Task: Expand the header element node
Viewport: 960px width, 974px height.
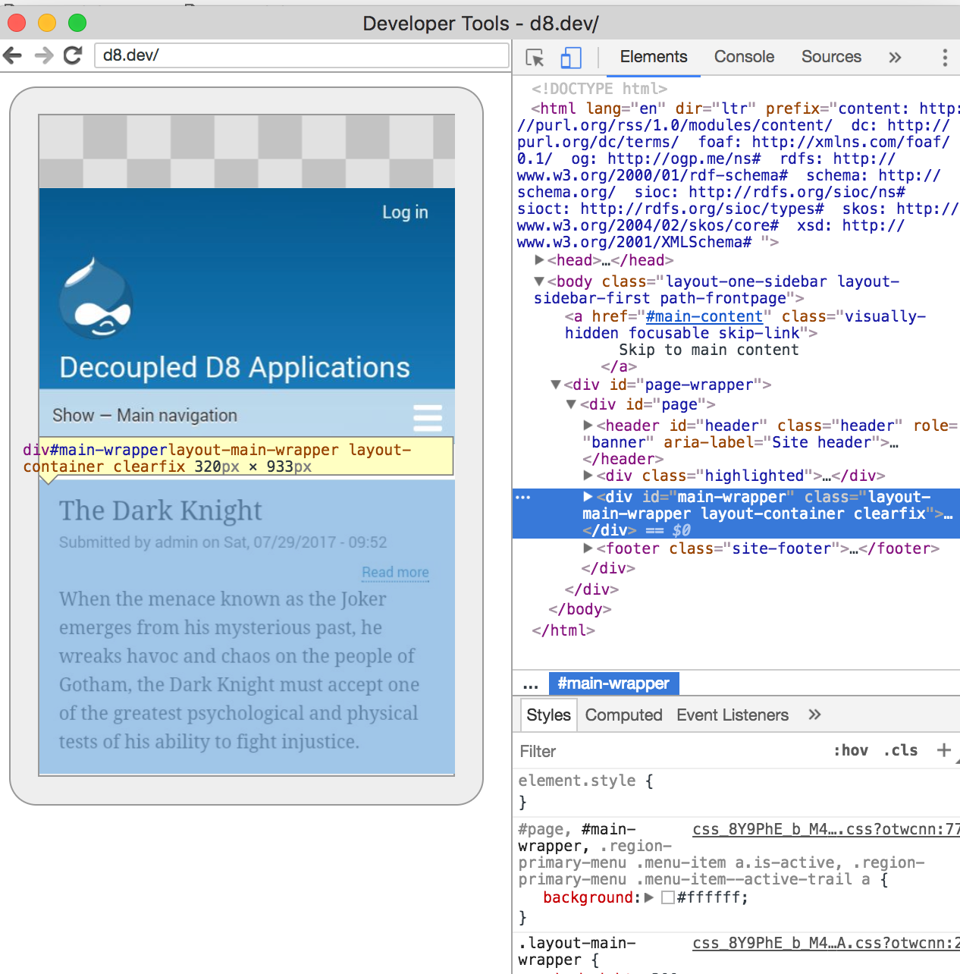Action: pyautogui.click(x=588, y=426)
